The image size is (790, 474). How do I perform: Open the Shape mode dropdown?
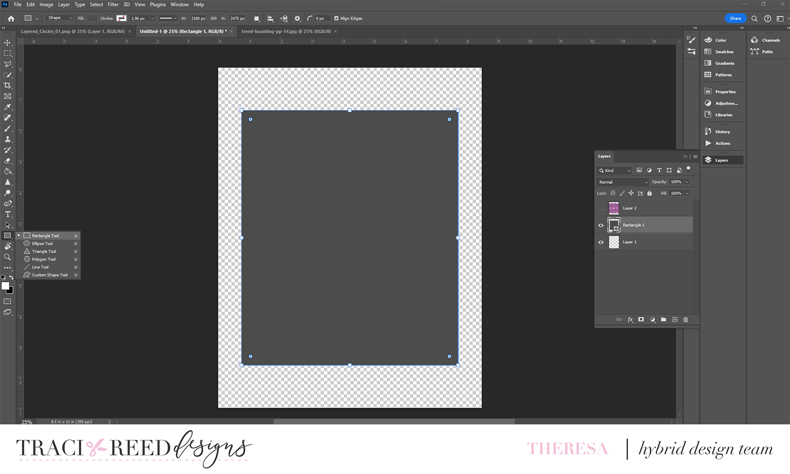tap(59, 17)
